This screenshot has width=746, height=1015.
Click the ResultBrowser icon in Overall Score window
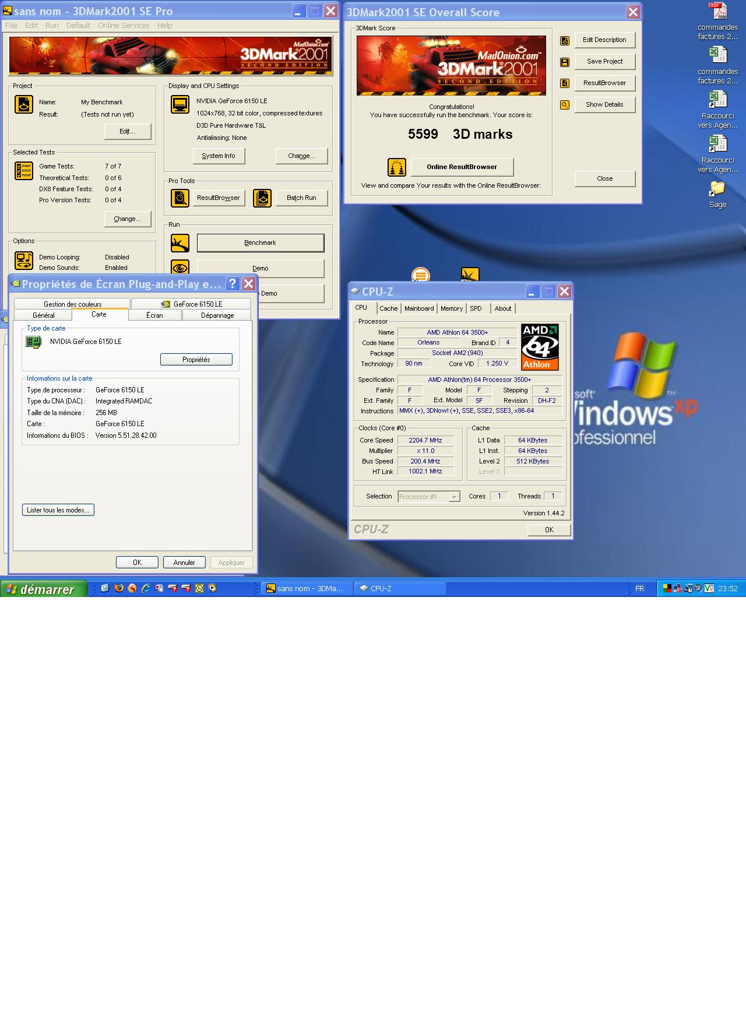564,83
